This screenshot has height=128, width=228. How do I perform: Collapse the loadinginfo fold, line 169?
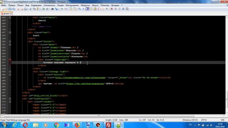pyautogui.click(x=10, y=99)
